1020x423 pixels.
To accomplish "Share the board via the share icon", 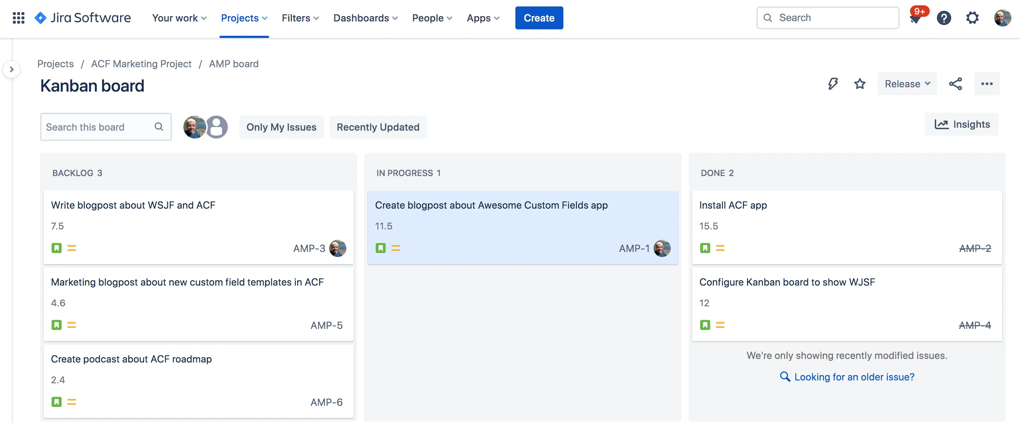I will point(956,83).
